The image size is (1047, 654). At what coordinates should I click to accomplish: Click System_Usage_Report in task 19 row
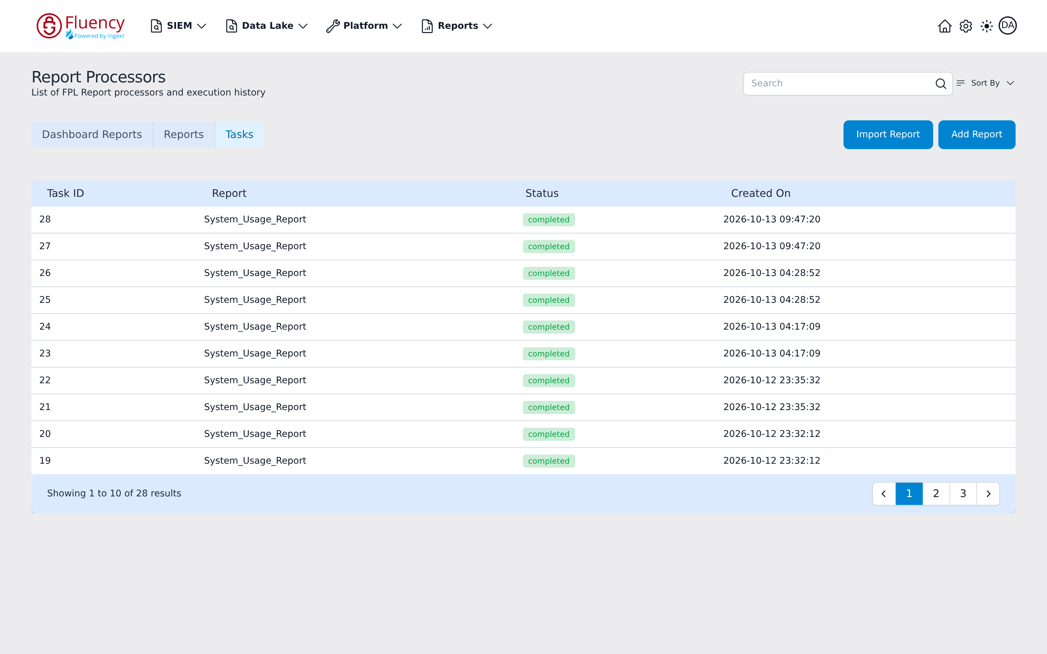255,461
